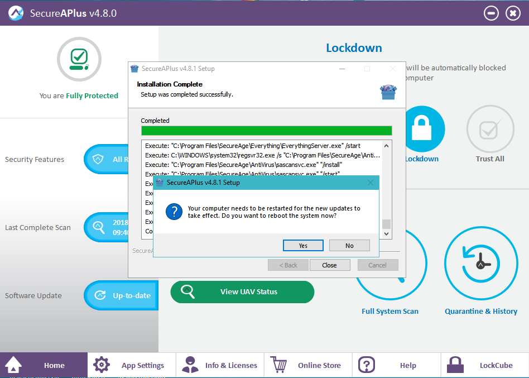This screenshot has height=378, width=529.
Task: Click the Quarantine & History label
Action: [481, 311]
